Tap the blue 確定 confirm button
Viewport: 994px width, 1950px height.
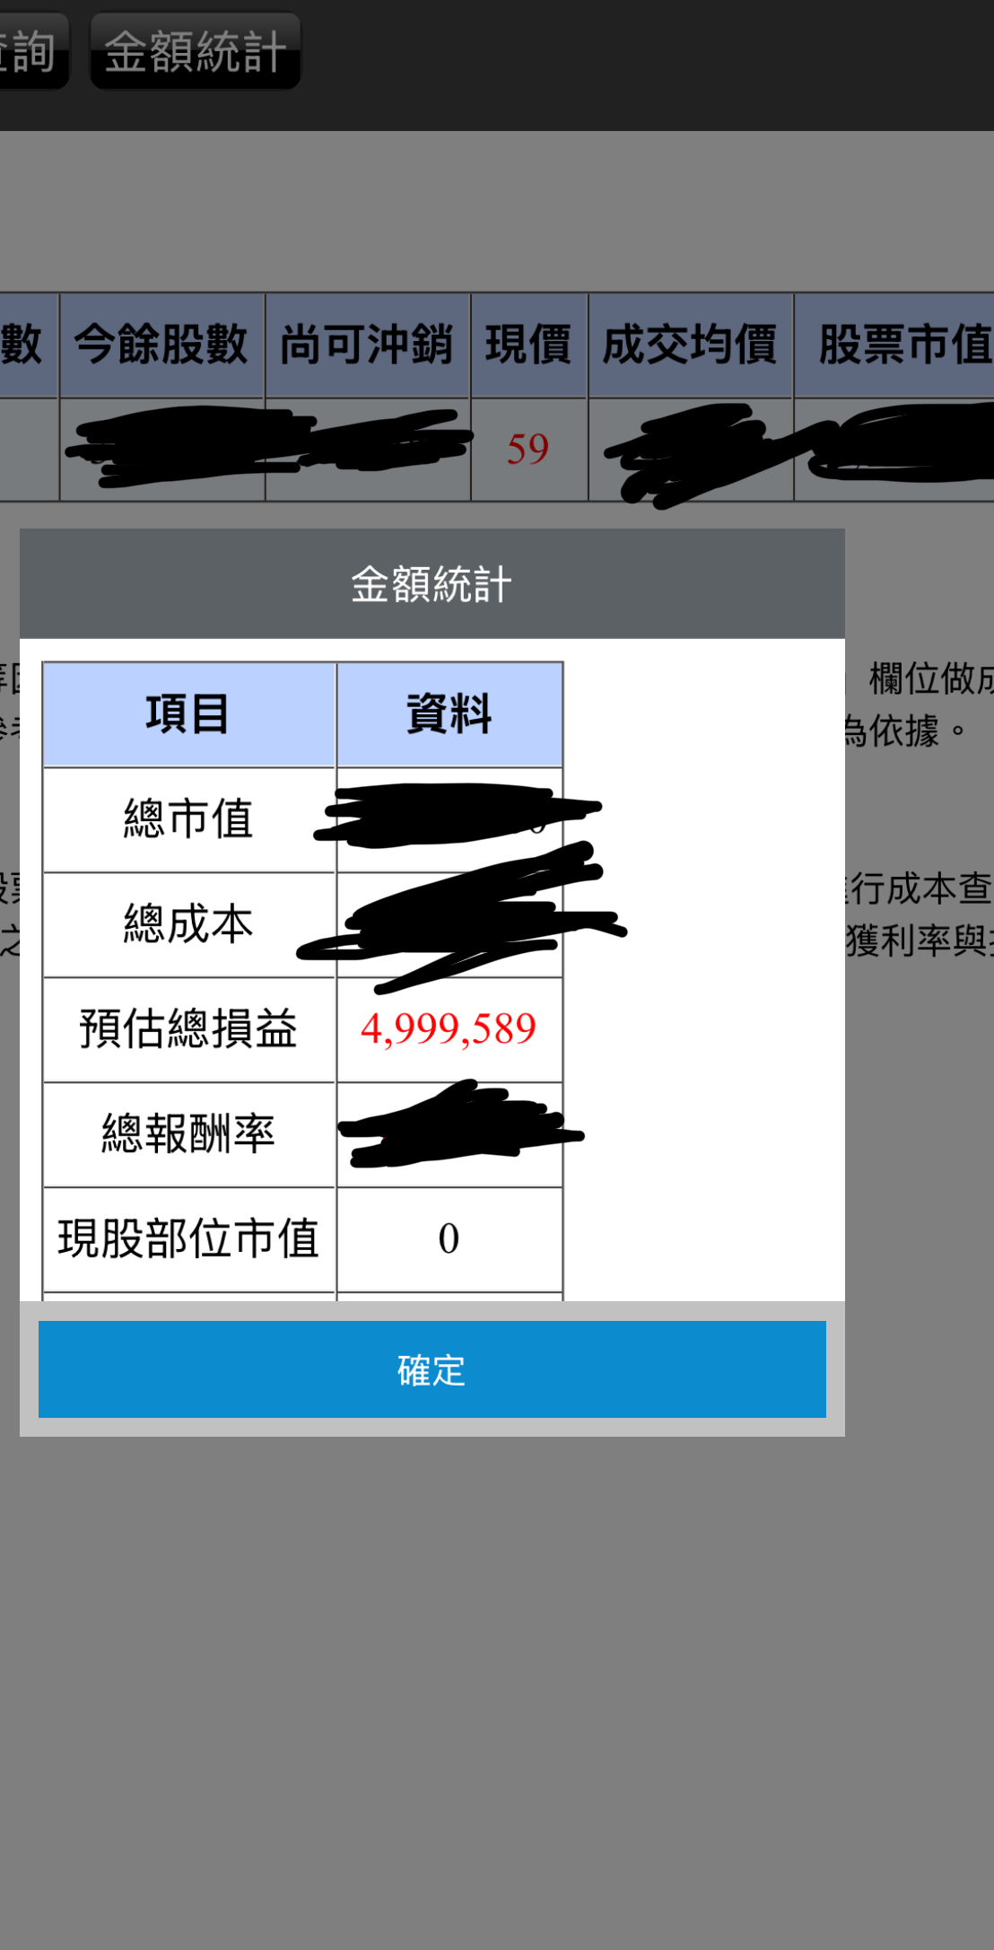point(432,1368)
